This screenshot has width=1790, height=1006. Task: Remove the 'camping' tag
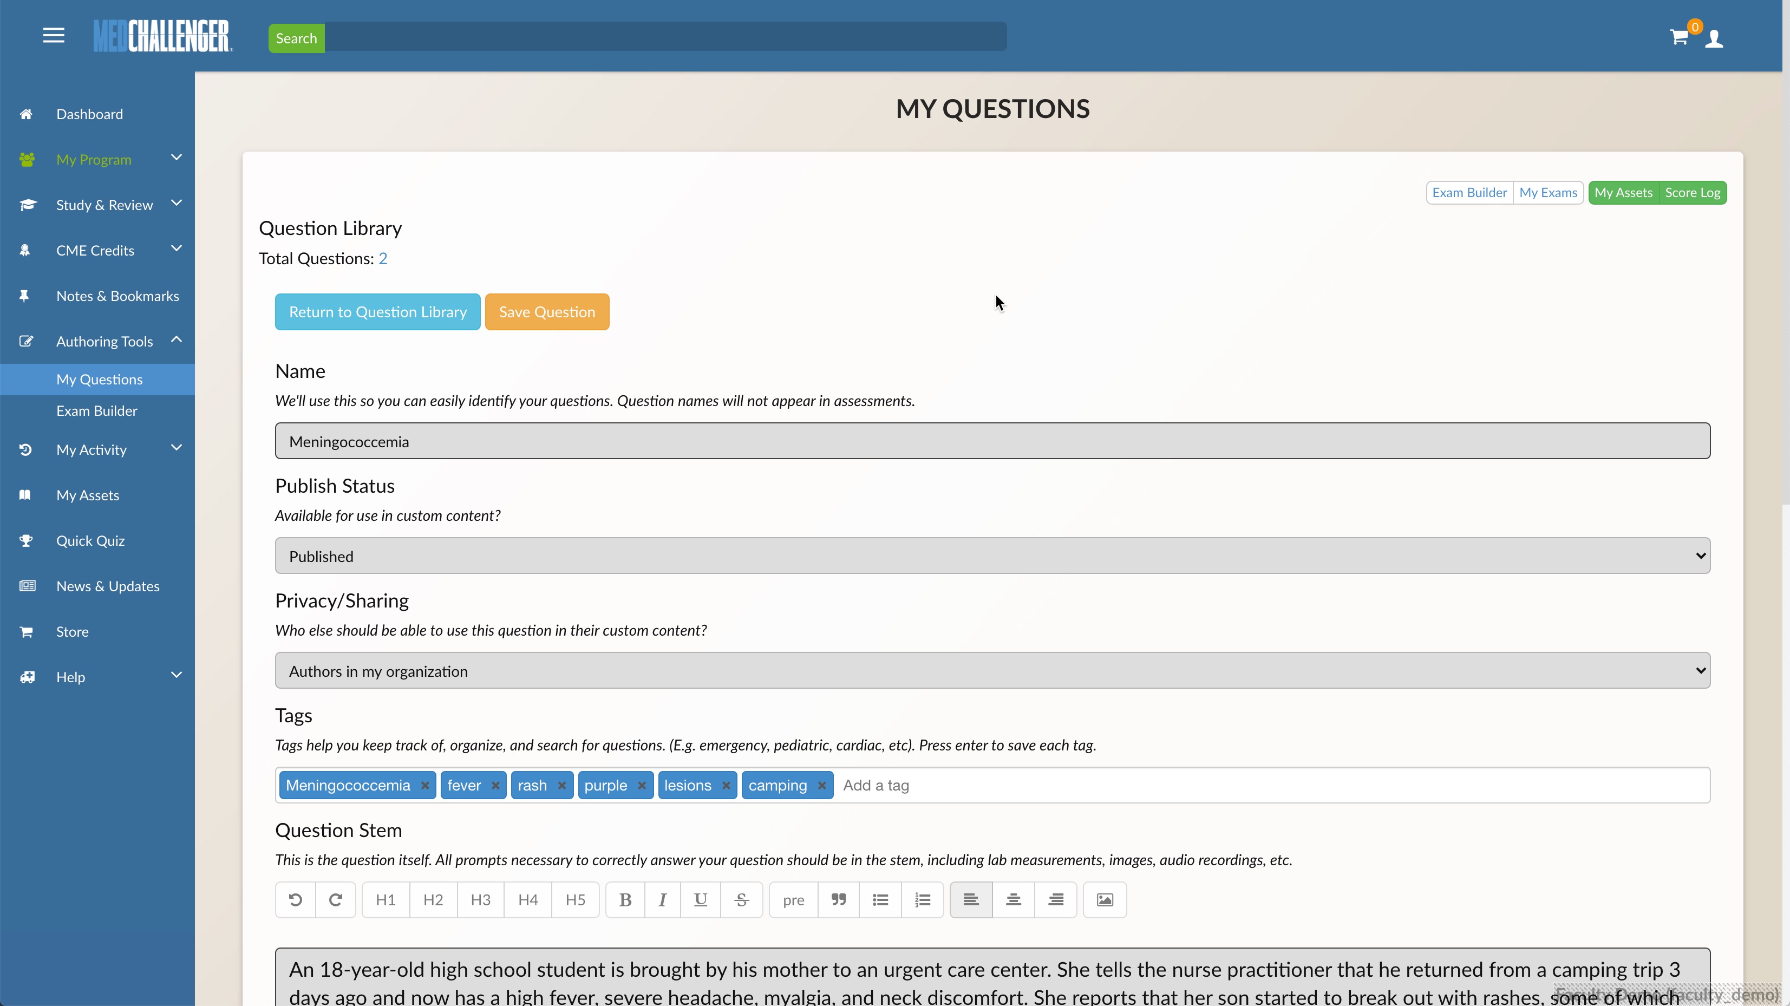coord(822,785)
